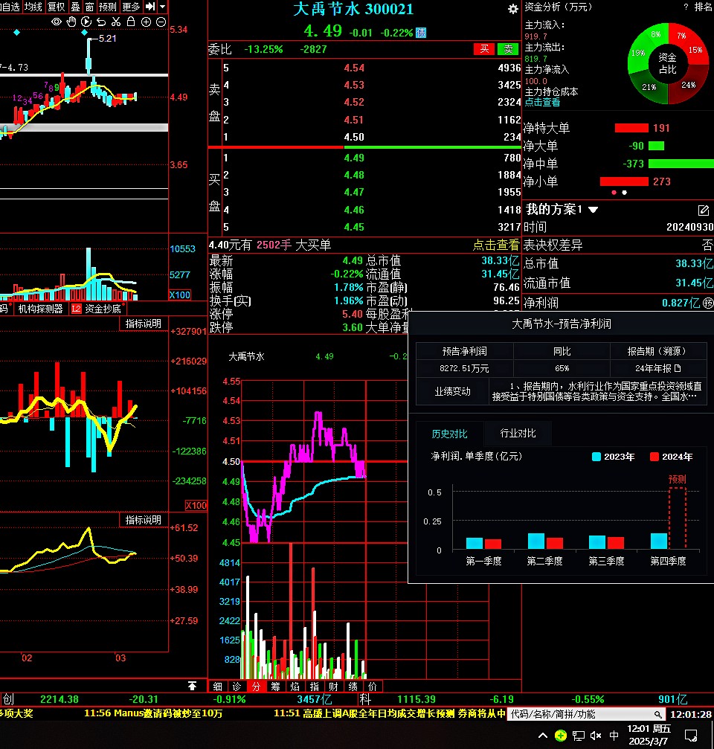Screen dimensions: 714x749
Task: Click yellow 点击查看 for large buy order
Action: [496, 245]
